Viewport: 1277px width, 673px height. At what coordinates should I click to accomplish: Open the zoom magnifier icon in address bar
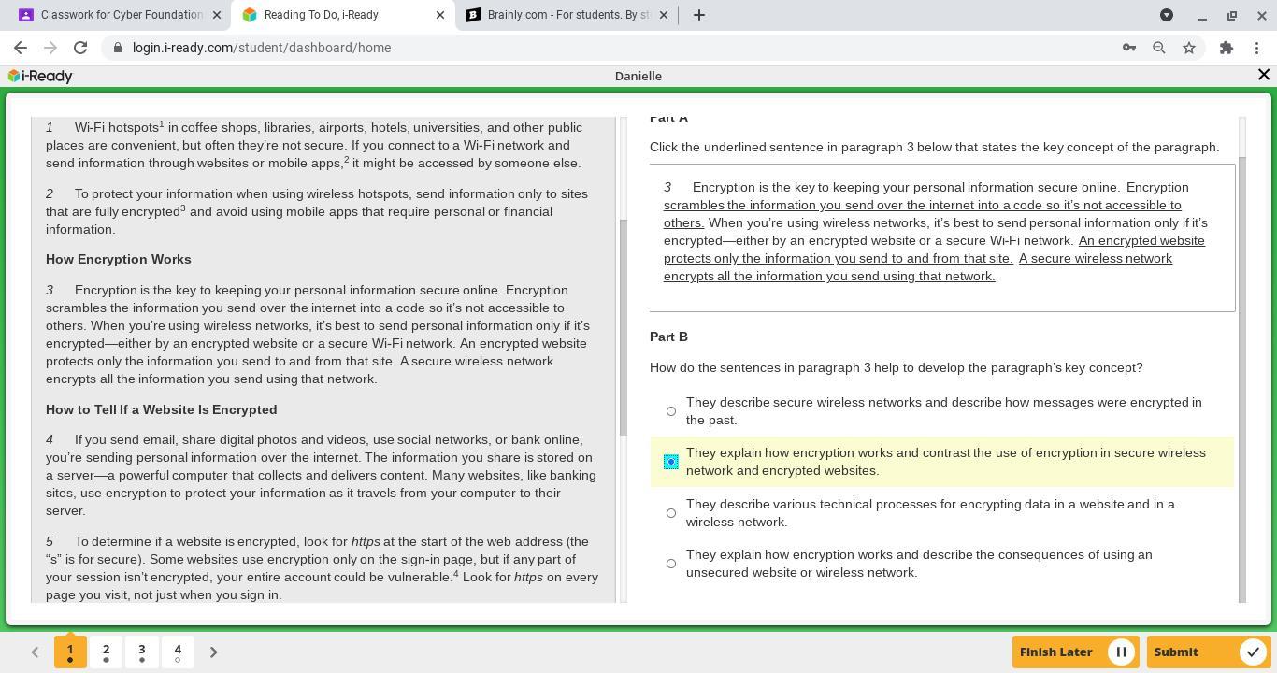(x=1159, y=48)
